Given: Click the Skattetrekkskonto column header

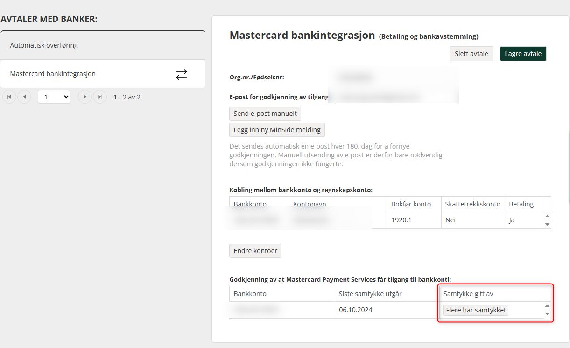Looking at the screenshot, I should pos(473,204).
